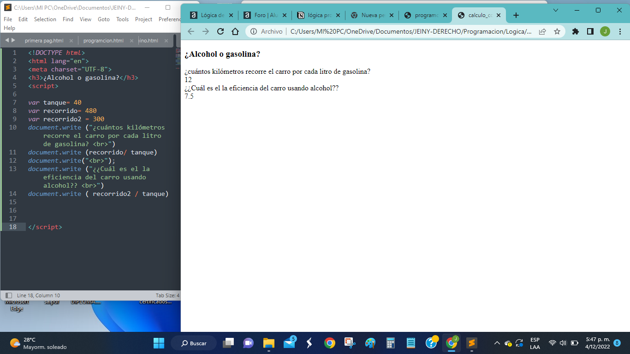Viewport: 630px width, 354px height.
Task: Open a new Chrome tab
Action: [x=516, y=15]
